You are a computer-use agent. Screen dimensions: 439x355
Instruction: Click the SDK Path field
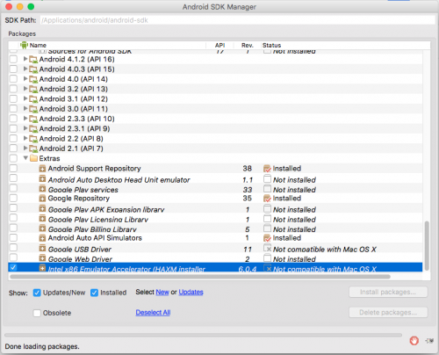pos(238,20)
